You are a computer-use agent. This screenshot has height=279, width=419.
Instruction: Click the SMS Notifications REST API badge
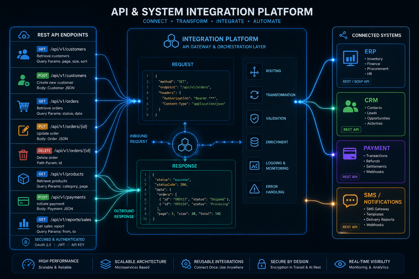(x=350, y=227)
